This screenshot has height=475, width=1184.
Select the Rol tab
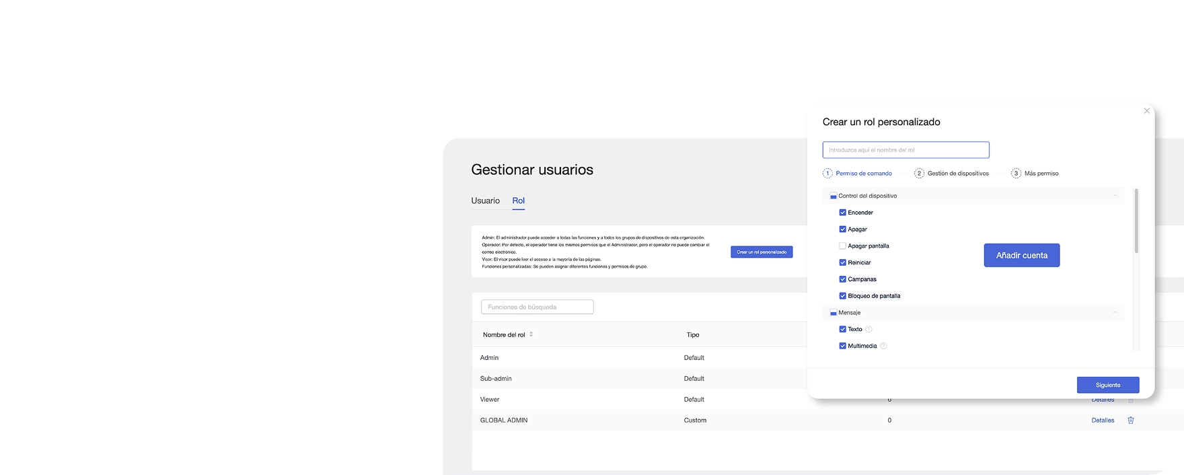tap(518, 201)
